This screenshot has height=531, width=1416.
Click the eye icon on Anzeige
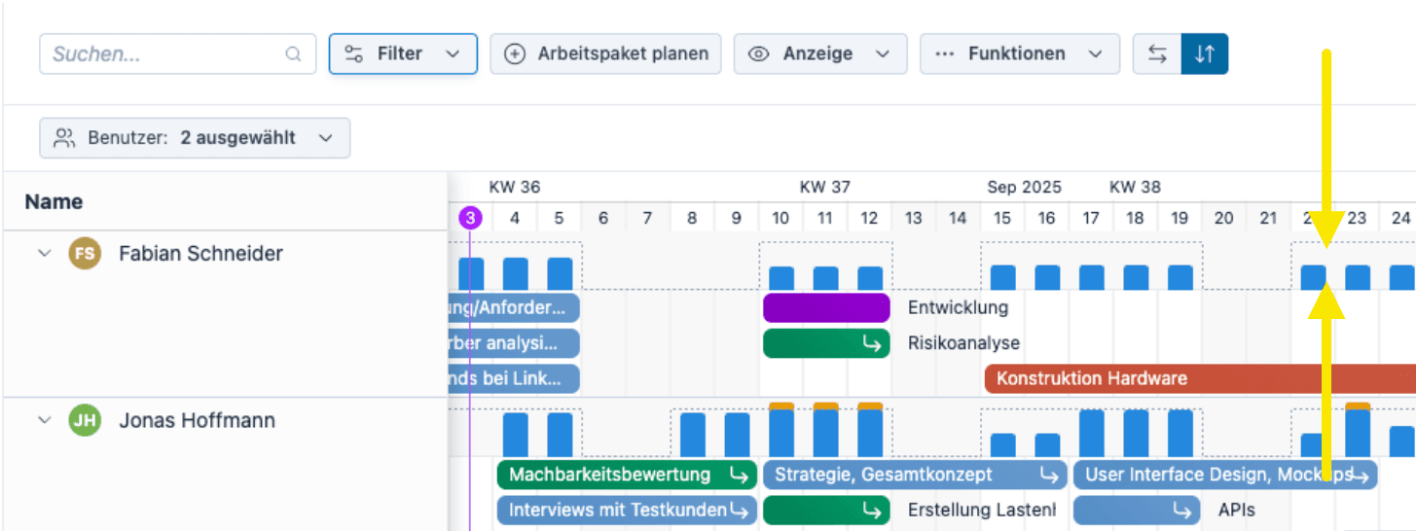tap(758, 54)
